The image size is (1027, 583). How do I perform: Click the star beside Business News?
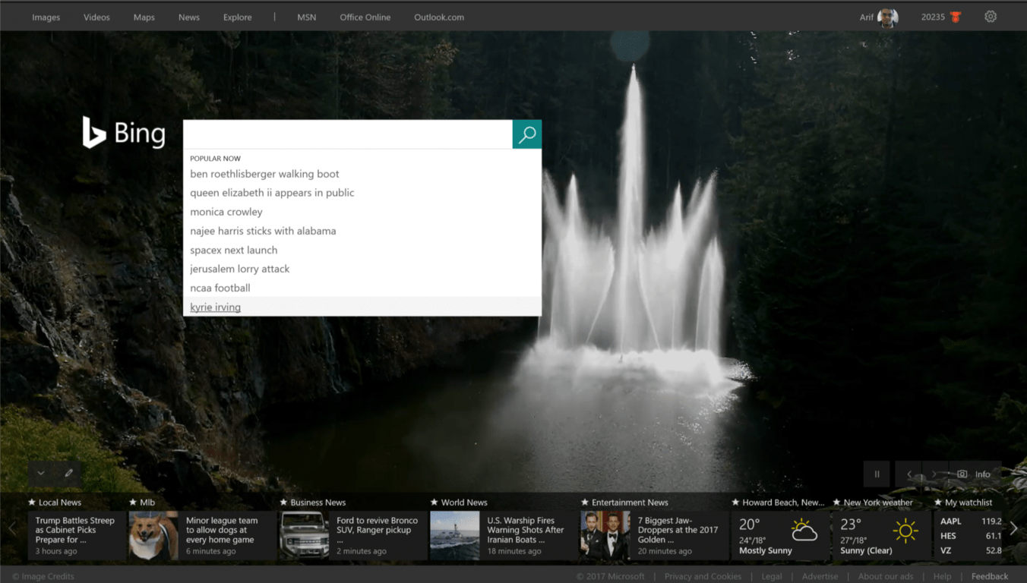[x=284, y=503]
